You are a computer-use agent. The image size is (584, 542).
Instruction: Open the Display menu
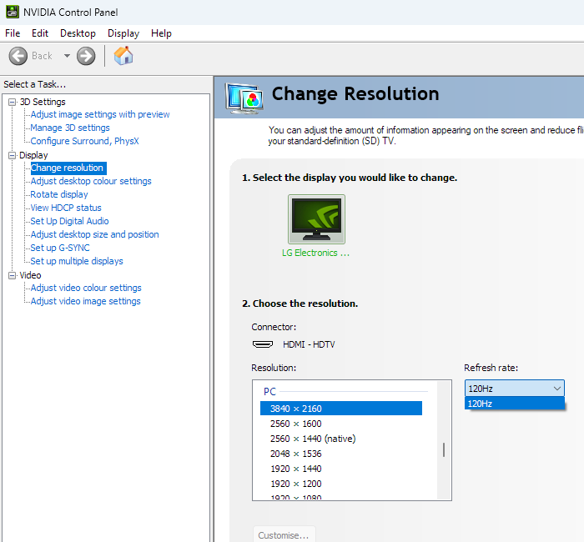pos(123,33)
